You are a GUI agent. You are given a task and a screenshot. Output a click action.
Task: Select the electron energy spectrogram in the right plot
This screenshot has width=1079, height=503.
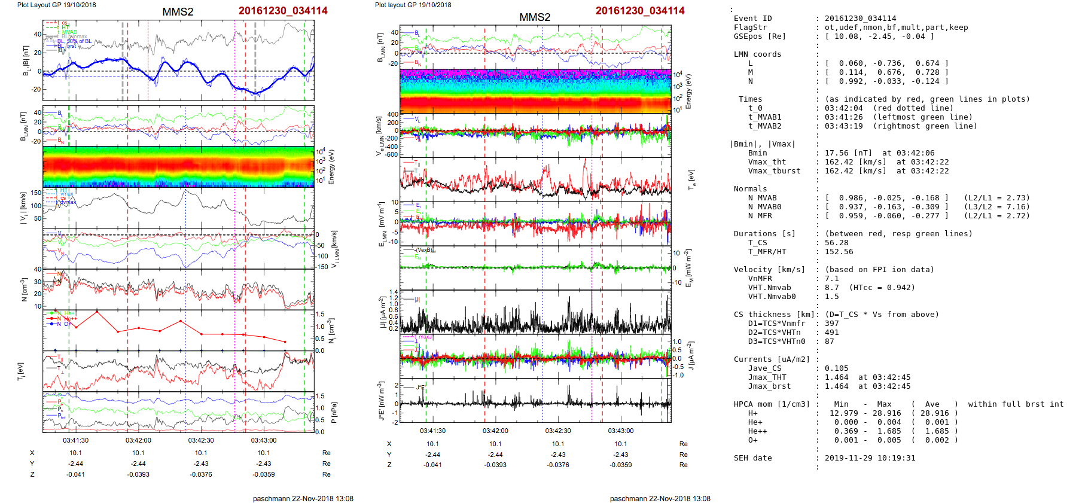[x=535, y=92]
